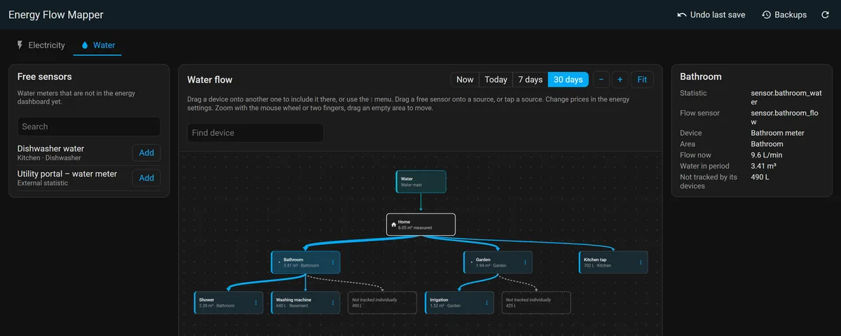Click the 490 L not tracked individually box
Viewport: 841px width, 336px height.
click(x=382, y=302)
